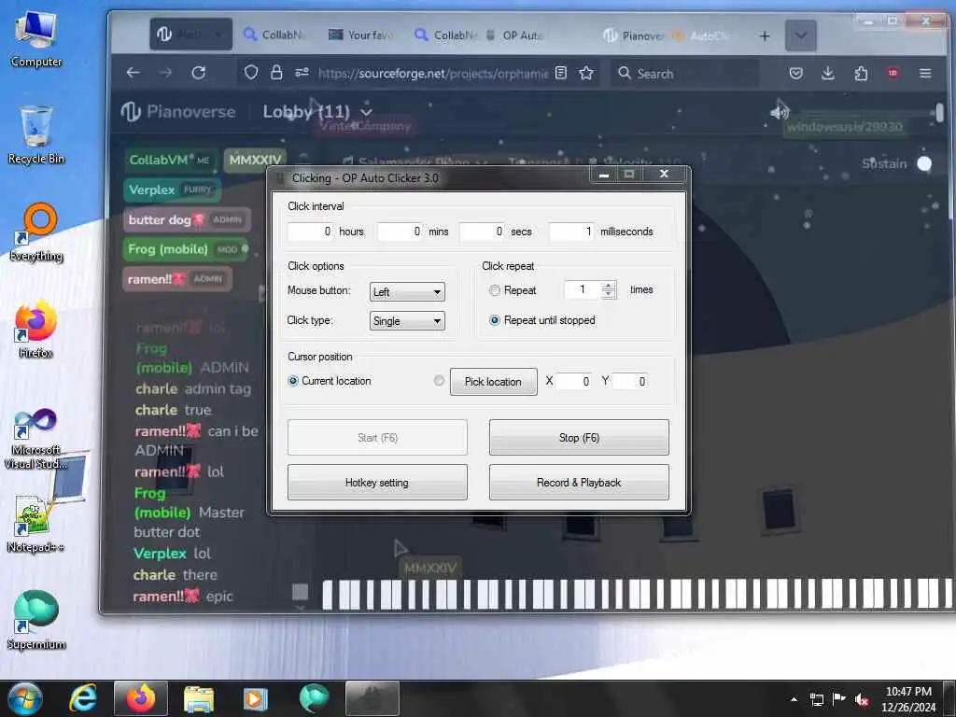Open Windows Media Player from the taskbar
956x717 pixels.
tap(256, 698)
